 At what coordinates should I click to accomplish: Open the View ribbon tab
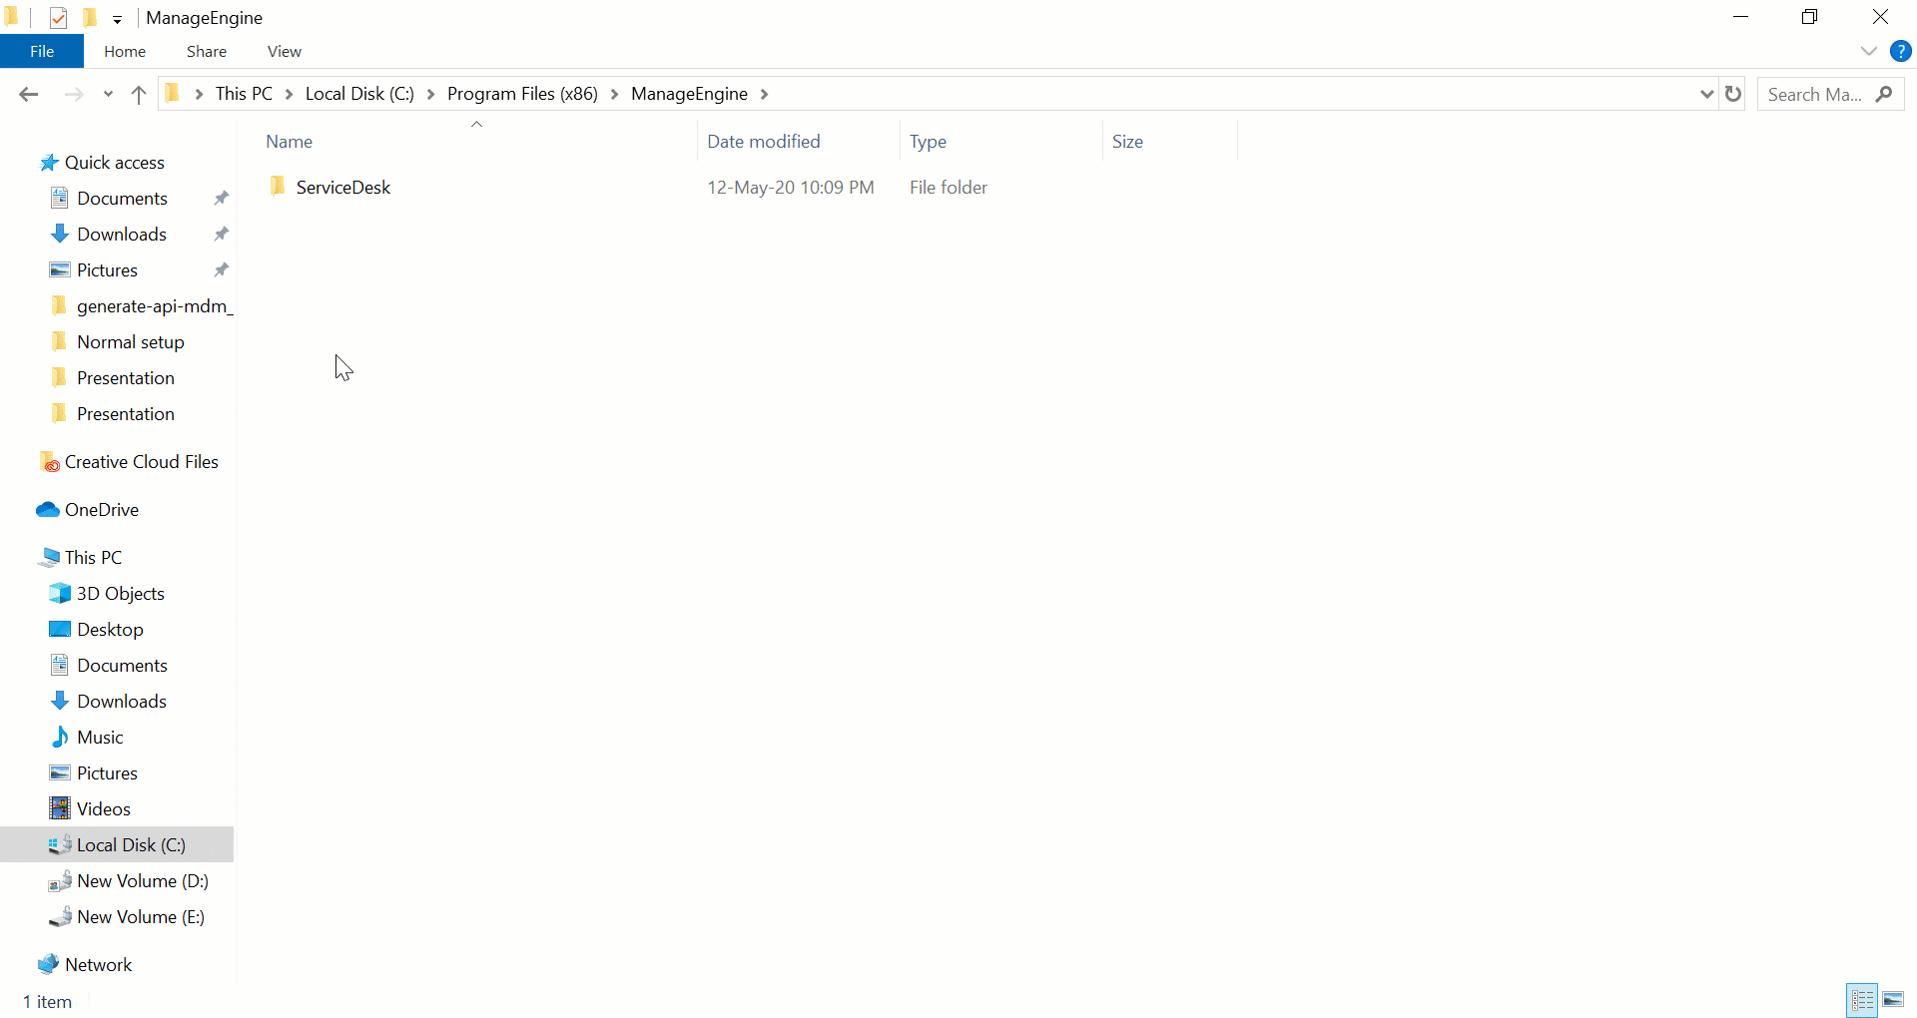point(285,51)
